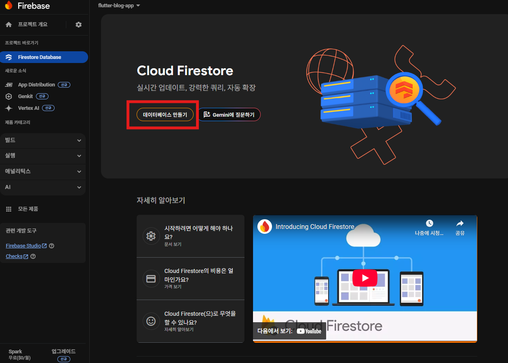Click 문서 보기 link
This screenshot has width=508, height=363.
point(173,245)
